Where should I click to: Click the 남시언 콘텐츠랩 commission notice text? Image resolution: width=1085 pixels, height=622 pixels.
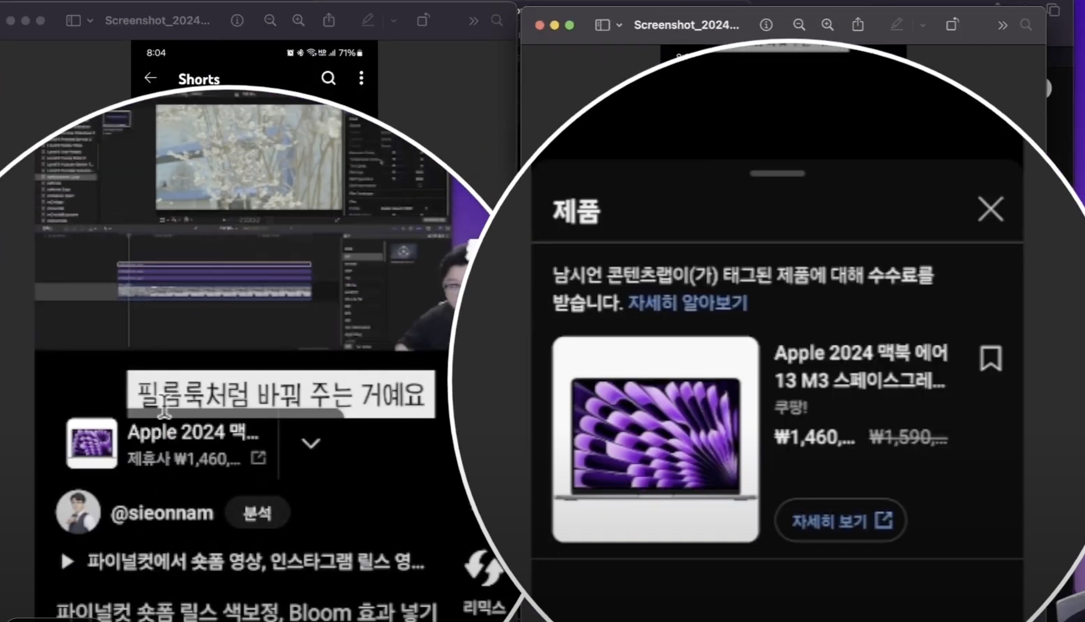[743, 289]
